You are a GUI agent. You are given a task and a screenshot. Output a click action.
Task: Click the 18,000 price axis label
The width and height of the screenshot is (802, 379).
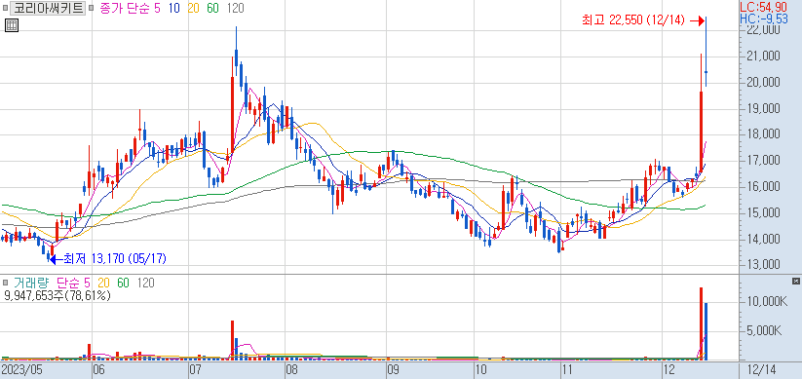click(x=763, y=134)
